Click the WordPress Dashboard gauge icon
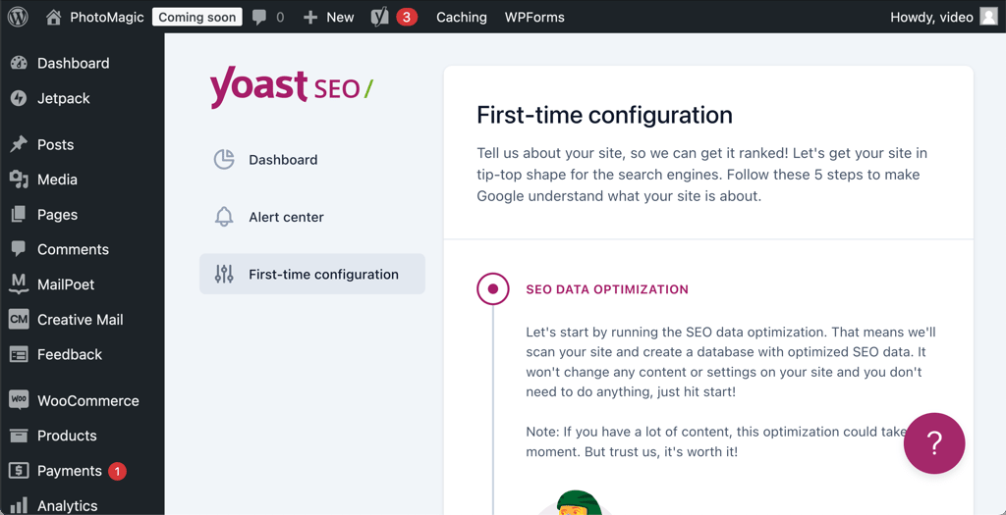Image resolution: width=1006 pixels, height=515 pixels. tap(19, 63)
